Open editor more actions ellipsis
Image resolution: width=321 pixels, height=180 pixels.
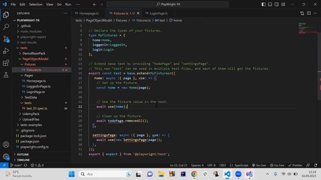tap(315, 13)
